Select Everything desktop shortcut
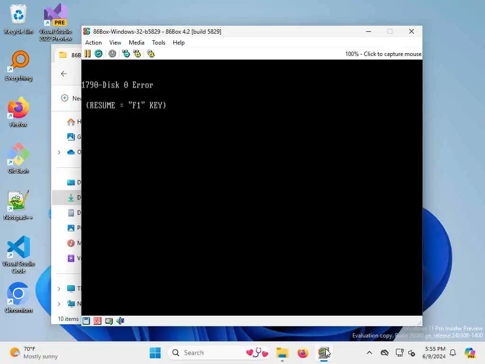This screenshot has height=364, width=485. point(18,65)
